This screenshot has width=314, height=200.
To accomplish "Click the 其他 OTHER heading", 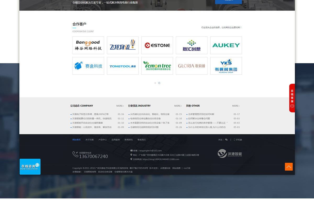I will point(193,106).
